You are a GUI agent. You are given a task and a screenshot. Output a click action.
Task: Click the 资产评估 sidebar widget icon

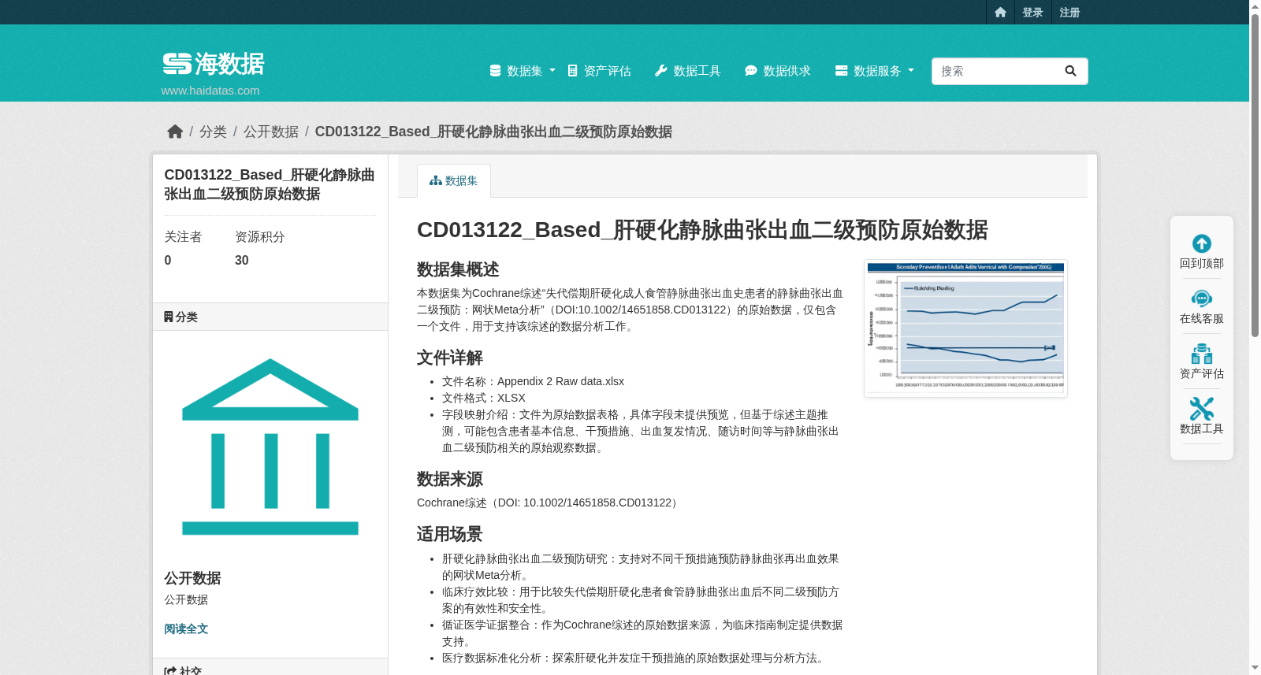pos(1202,354)
